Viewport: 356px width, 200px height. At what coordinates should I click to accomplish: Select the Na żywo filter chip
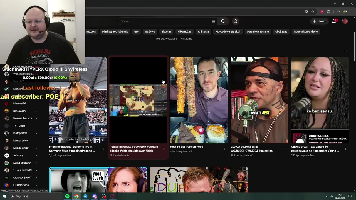point(150,31)
